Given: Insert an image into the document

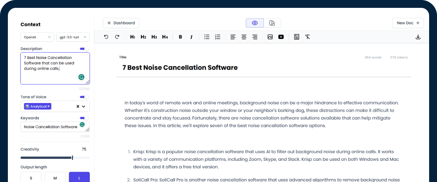Looking at the screenshot, I should point(270,37).
